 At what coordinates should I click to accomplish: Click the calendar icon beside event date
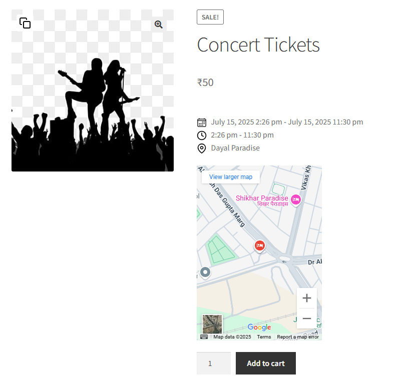pos(202,122)
